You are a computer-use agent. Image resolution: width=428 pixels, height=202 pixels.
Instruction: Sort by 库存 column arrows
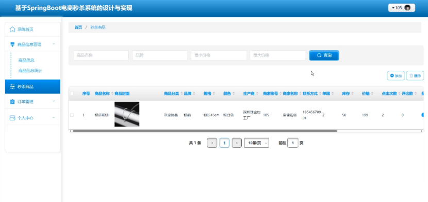[x=352, y=94]
